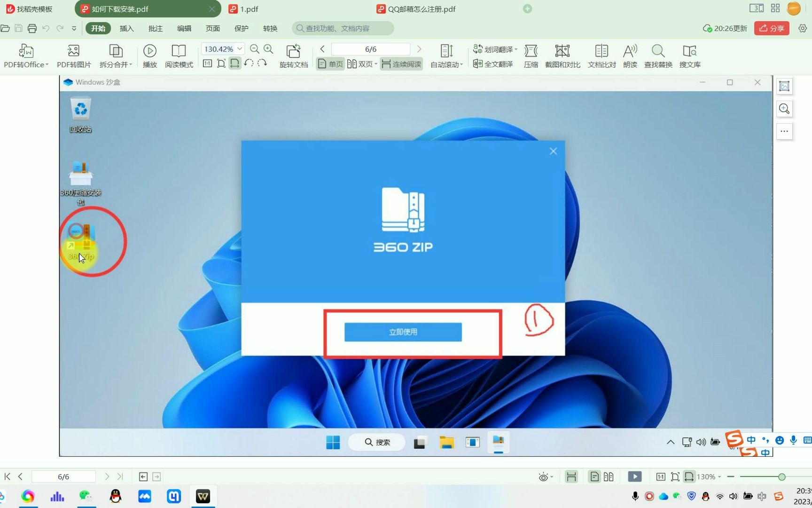Start slideshow from status bar play button
The height and width of the screenshot is (508, 812).
click(635, 476)
